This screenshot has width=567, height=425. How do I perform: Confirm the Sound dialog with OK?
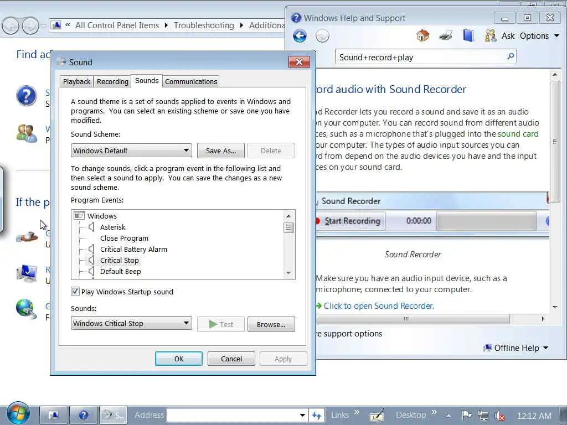(179, 359)
